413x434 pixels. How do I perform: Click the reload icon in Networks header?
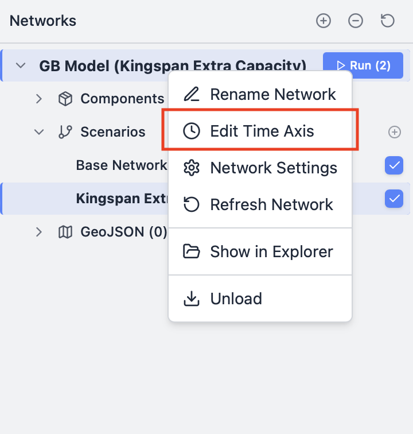[x=388, y=21]
